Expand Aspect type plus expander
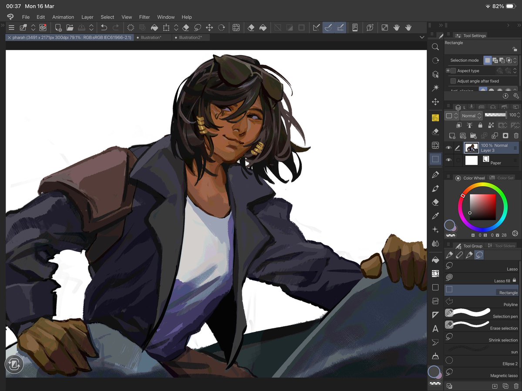 tap(448, 70)
